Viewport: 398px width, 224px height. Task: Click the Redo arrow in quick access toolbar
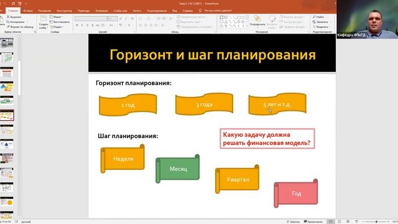pyautogui.click(x=13, y=4)
